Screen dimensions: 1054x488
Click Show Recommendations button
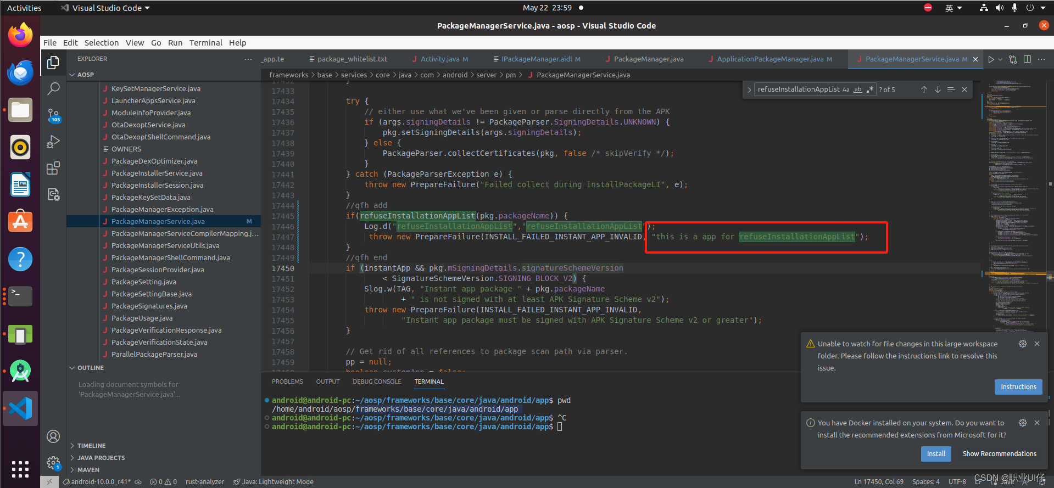(999, 454)
